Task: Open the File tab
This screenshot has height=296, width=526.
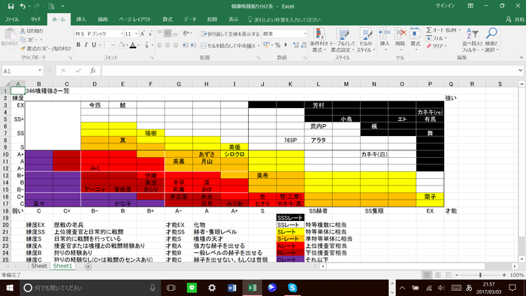Action: (x=12, y=20)
